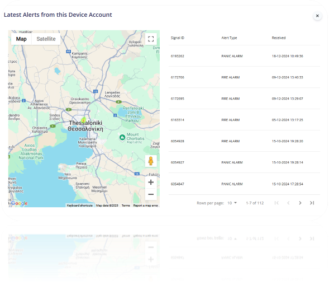Sort by Alert Type column header

[229, 38]
